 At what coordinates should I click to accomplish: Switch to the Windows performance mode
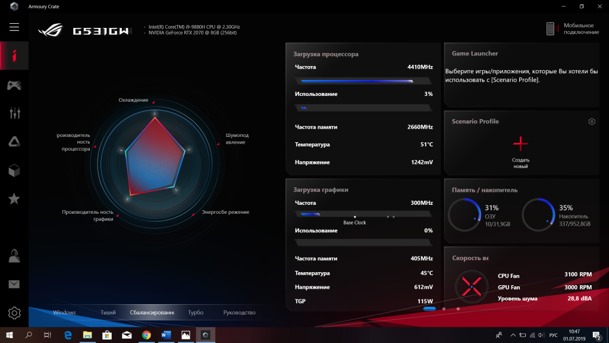point(64,313)
